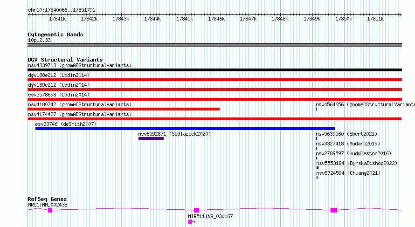Click the 17850k ruler label
This screenshot has width=415, height=227.
344,19
